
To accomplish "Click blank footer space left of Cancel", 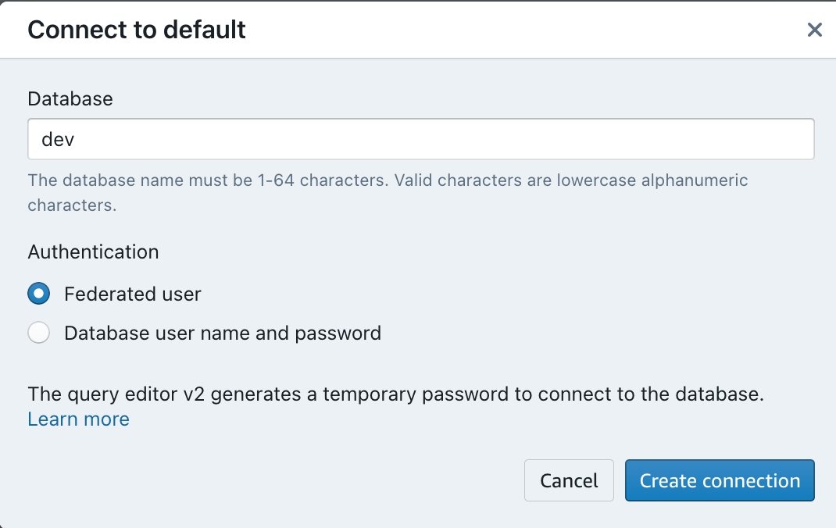I will click(x=273, y=480).
